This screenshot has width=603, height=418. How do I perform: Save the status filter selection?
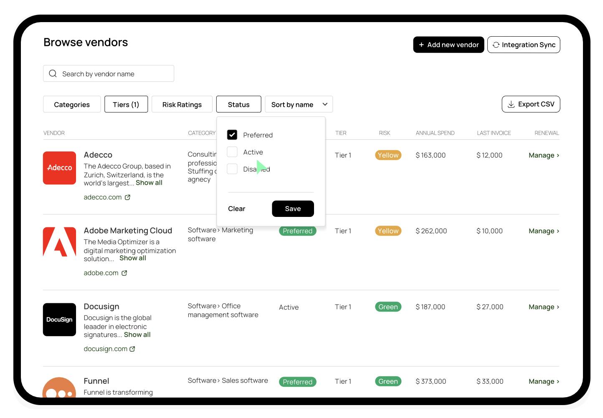[x=293, y=209]
